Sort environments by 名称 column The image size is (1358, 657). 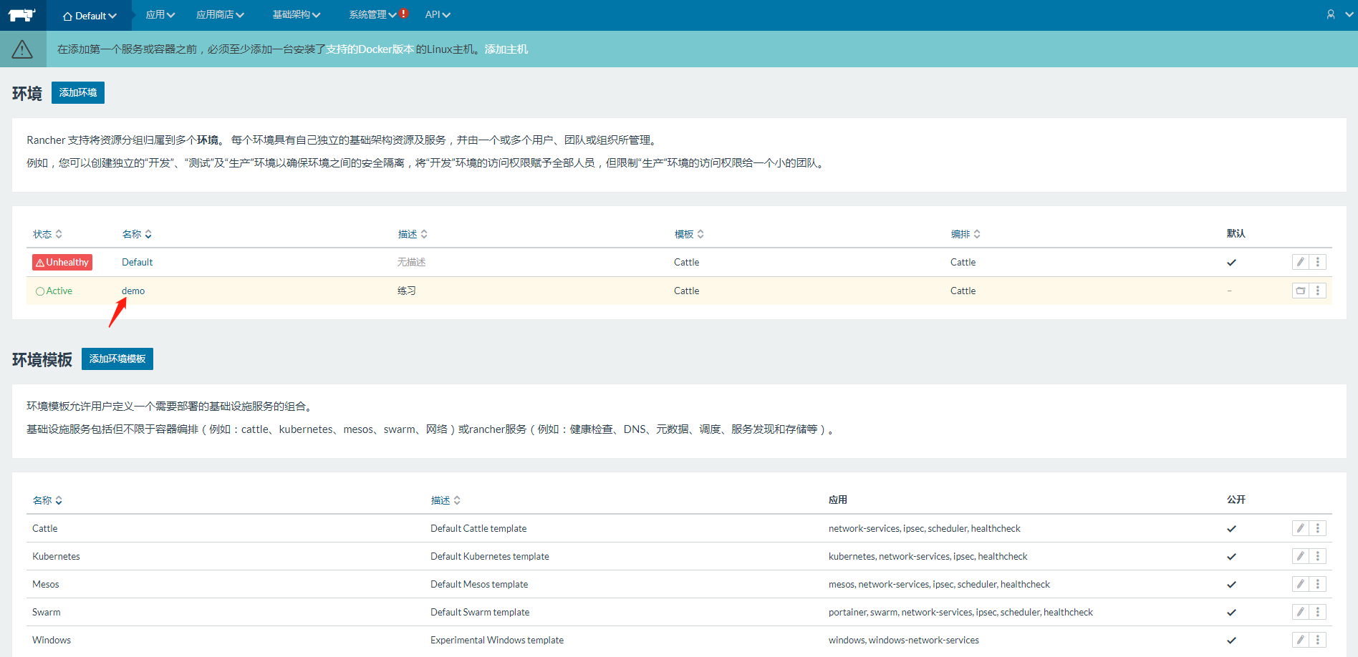coord(138,234)
